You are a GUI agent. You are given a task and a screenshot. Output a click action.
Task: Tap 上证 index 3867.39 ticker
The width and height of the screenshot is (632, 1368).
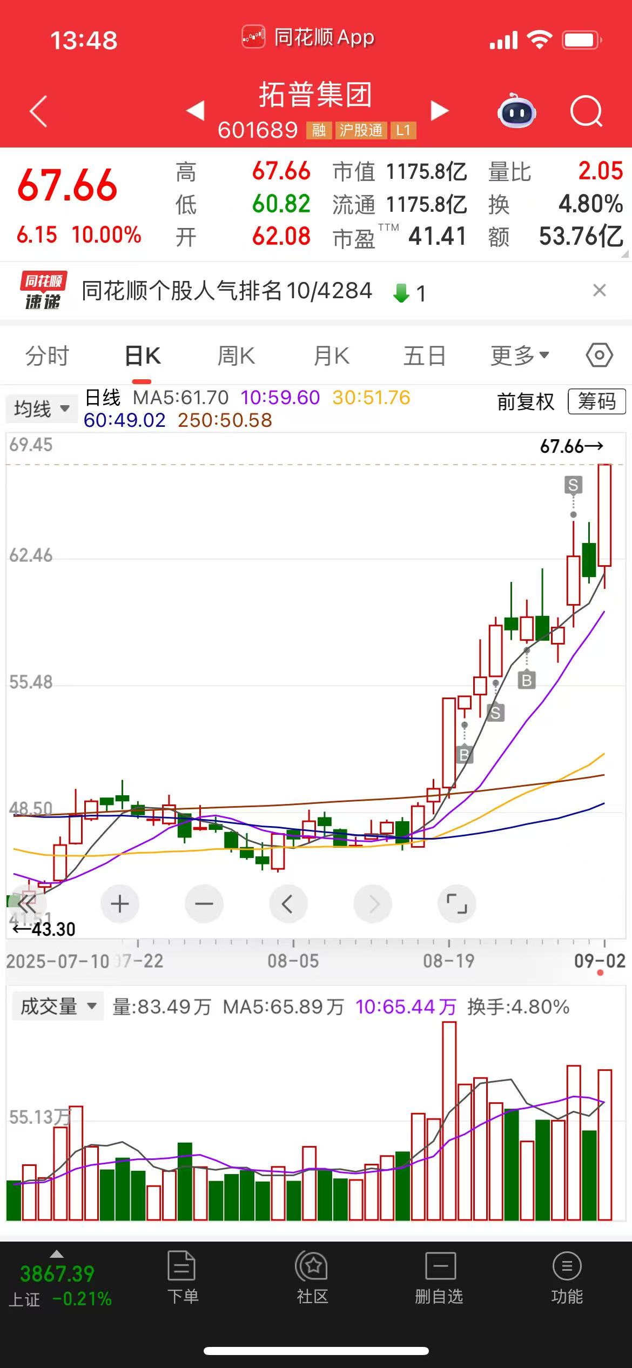57,1273
